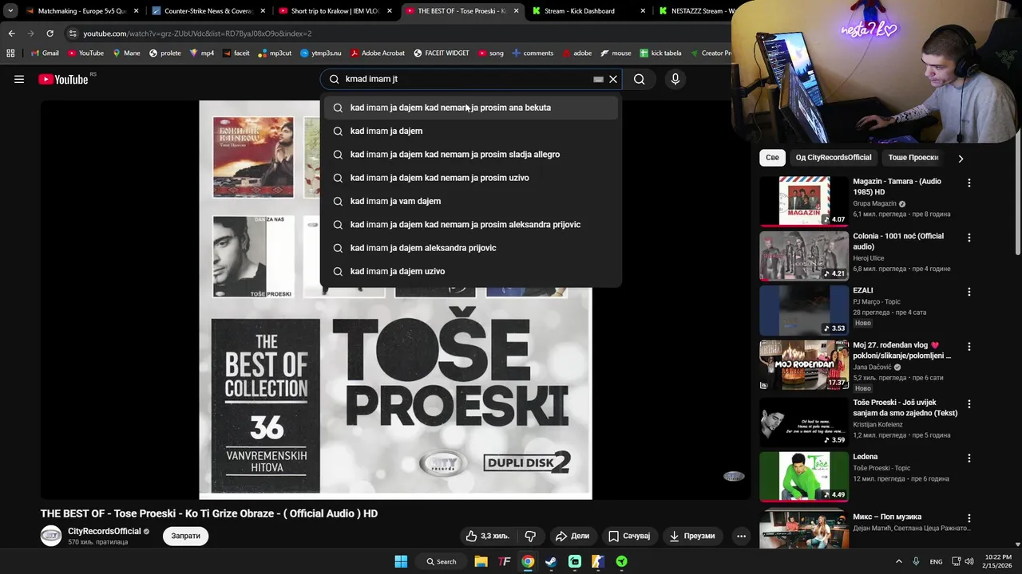
Task: Open the Ledena video thumbnail
Action: pyautogui.click(x=804, y=477)
